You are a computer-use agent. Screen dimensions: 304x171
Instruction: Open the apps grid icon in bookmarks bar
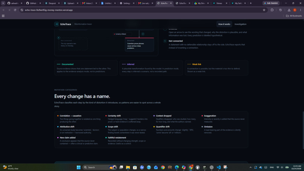pyautogui.click(x=3, y=16)
